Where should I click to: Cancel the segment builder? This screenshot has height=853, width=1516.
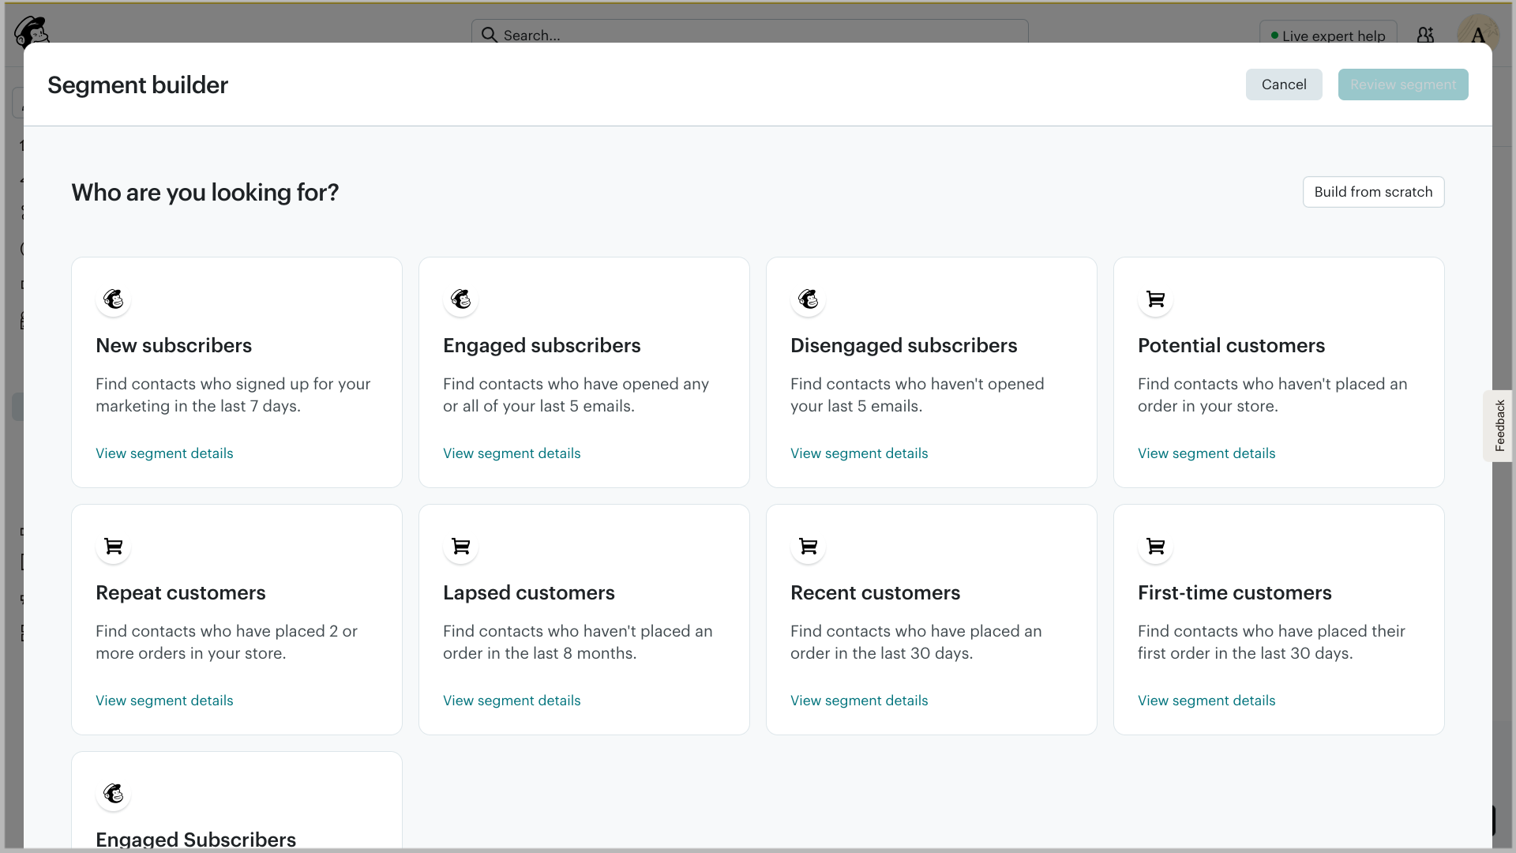pyautogui.click(x=1284, y=85)
